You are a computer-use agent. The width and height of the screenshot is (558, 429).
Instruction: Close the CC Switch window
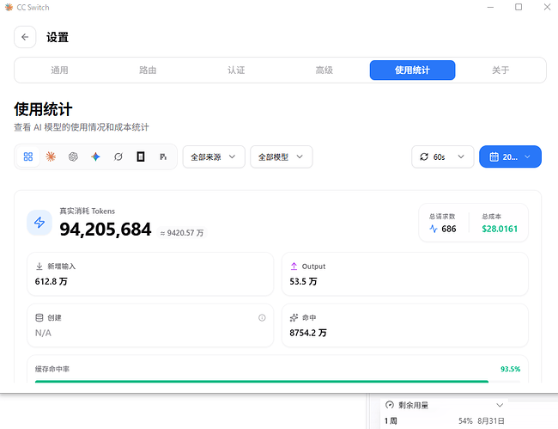[547, 7]
